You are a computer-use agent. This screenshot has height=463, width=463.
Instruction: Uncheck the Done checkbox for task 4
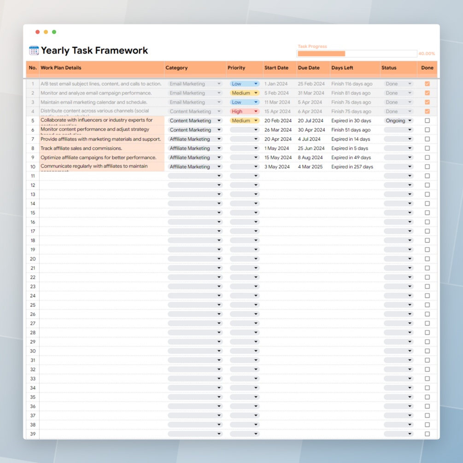click(427, 111)
